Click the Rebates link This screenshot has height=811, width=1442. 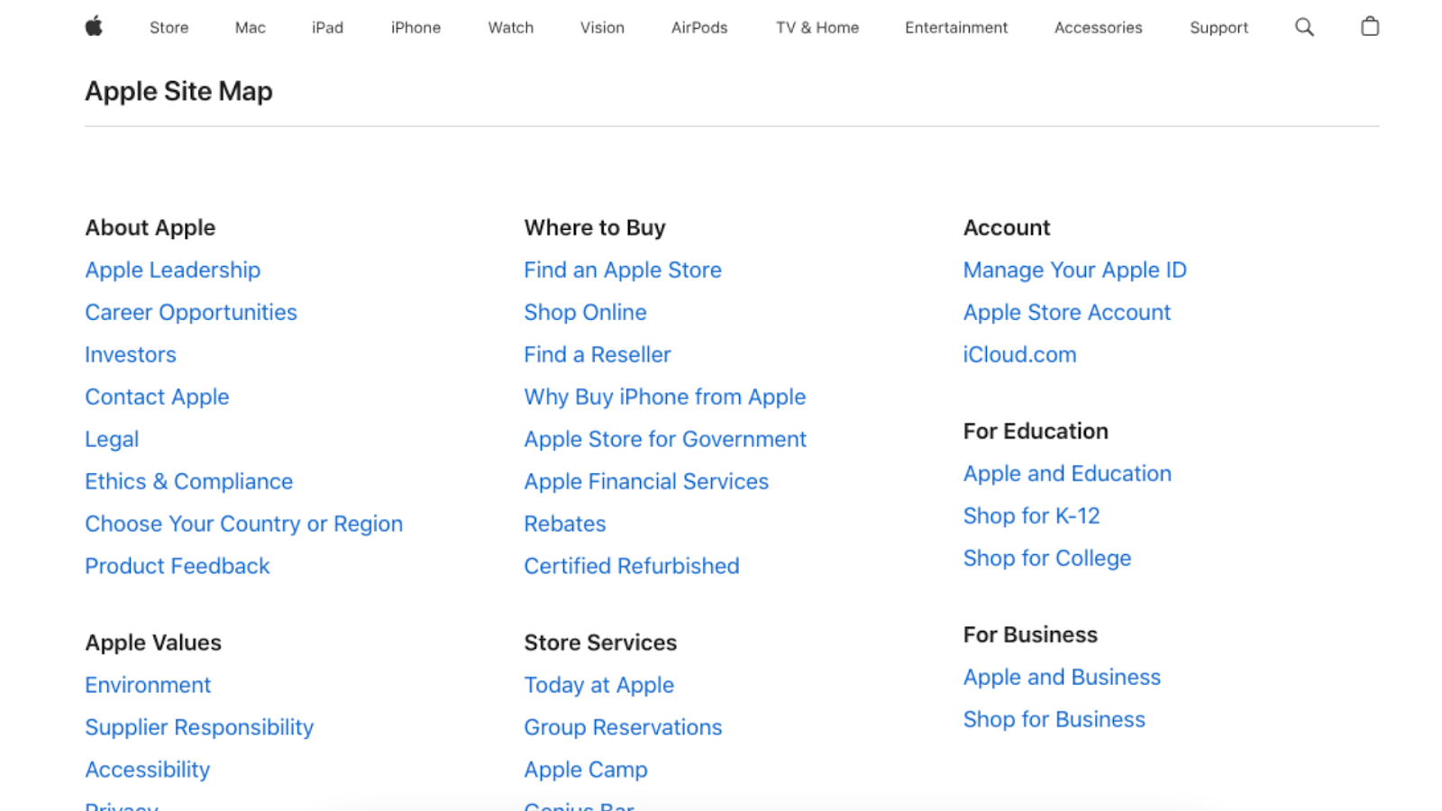click(565, 524)
